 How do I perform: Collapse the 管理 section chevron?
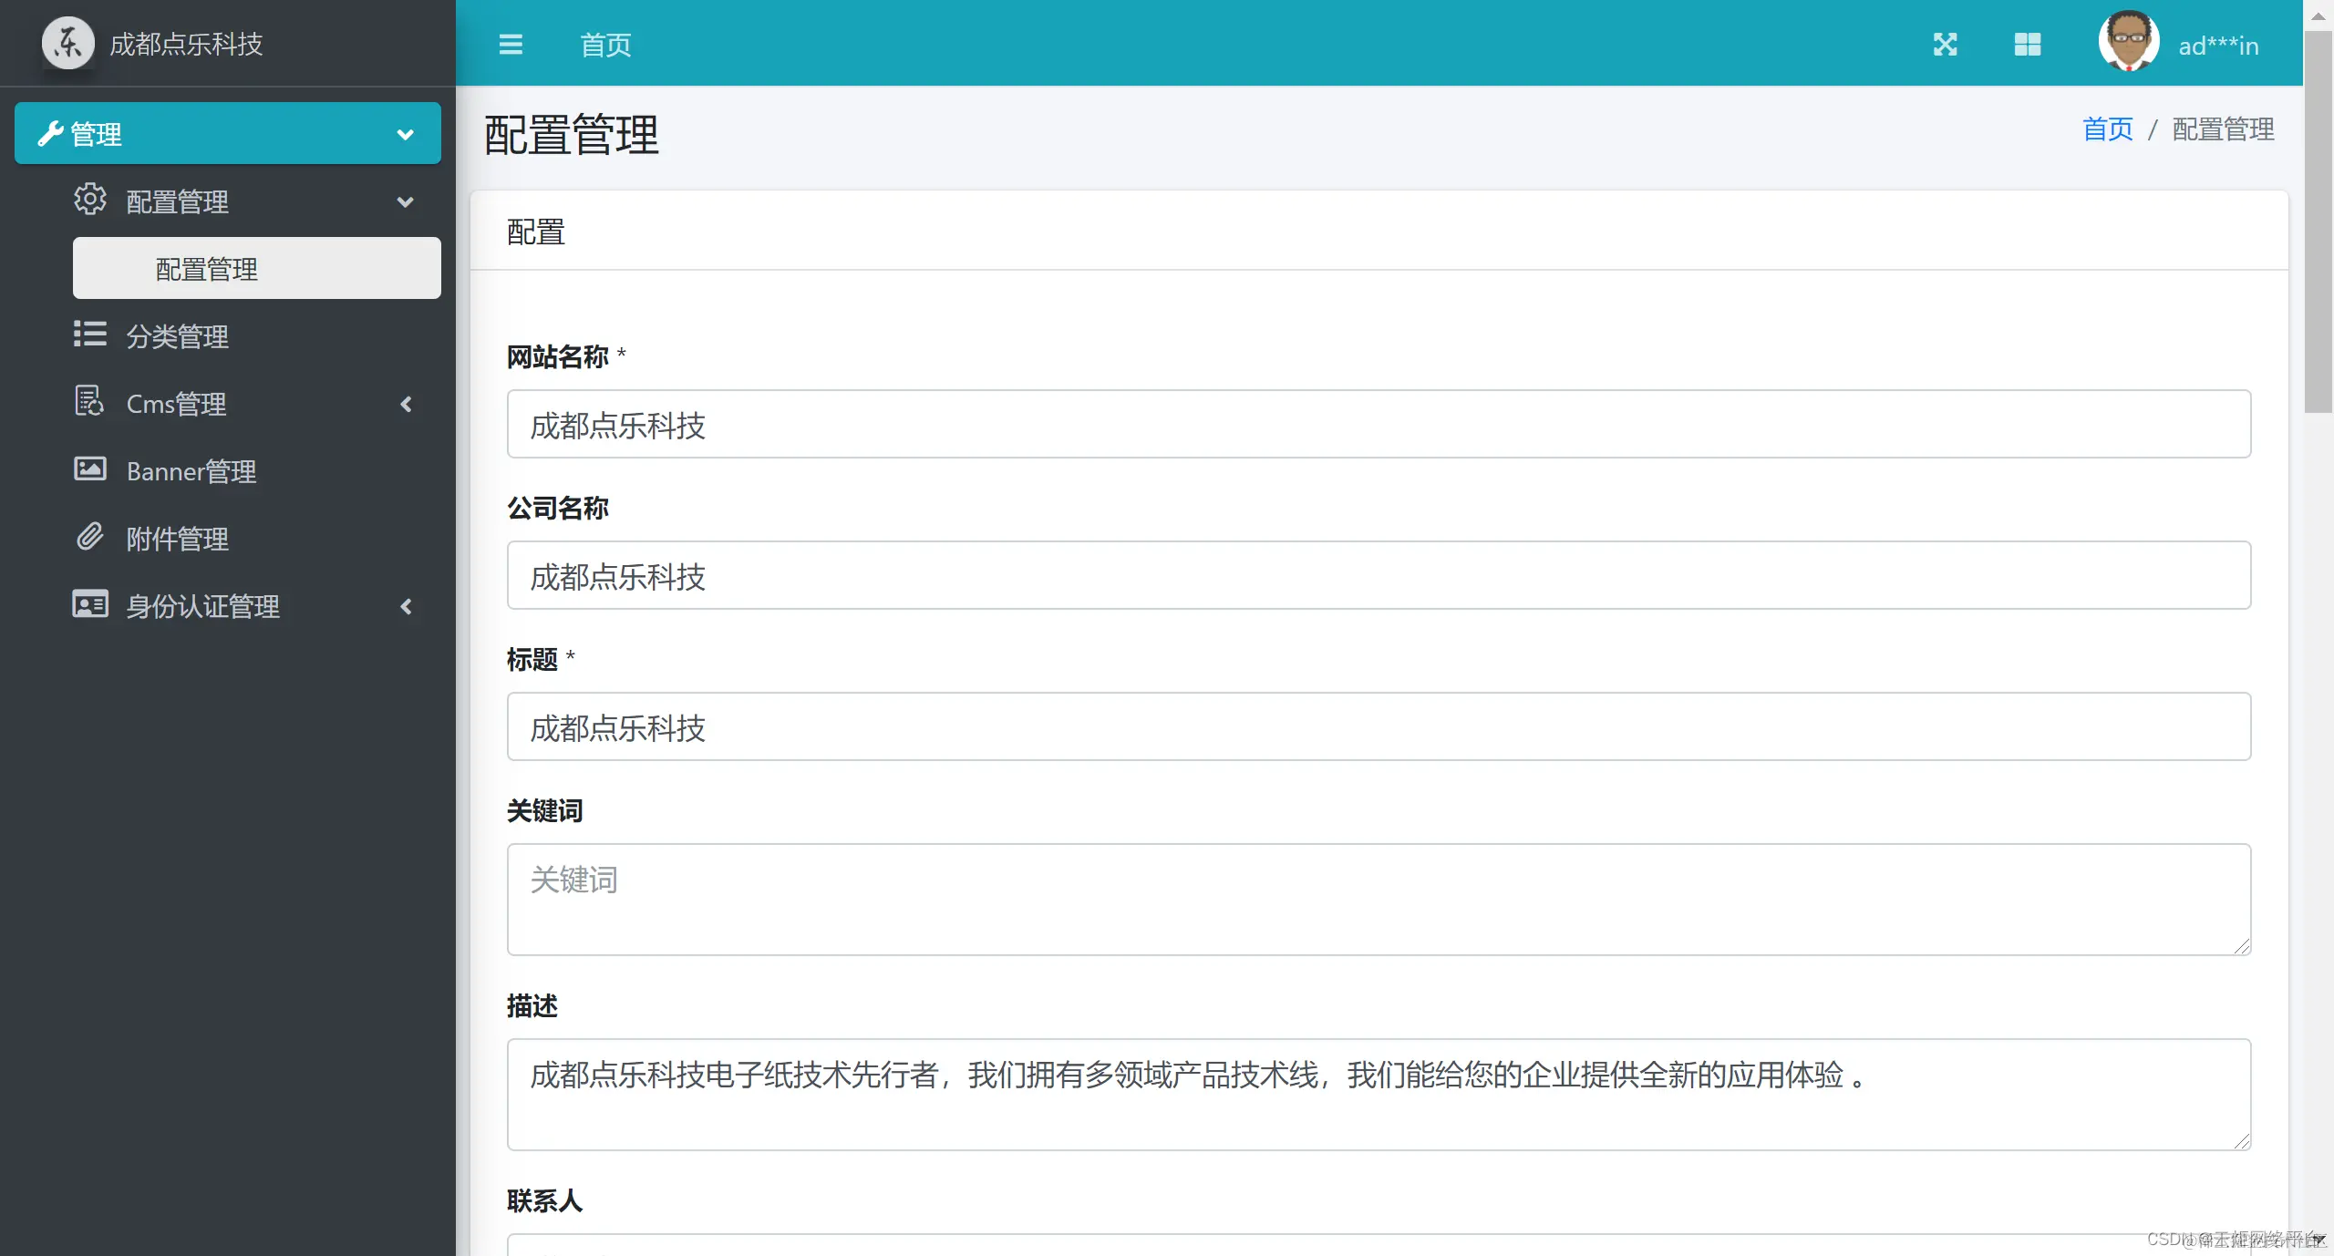pyautogui.click(x=406, y=135)
